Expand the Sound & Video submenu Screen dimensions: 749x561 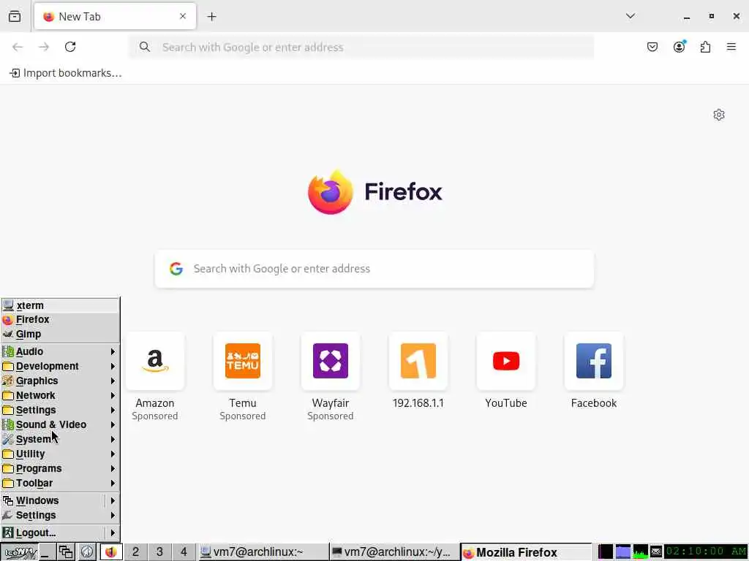(x=60, y=424)
